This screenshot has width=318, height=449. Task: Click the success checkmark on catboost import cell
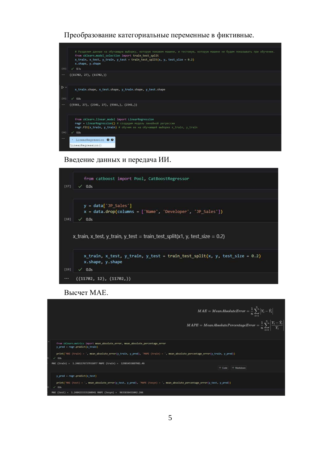click(x=80, y=186)
